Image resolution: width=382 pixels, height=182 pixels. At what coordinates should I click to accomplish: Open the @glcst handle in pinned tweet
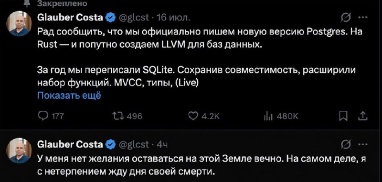click(134, 18)
